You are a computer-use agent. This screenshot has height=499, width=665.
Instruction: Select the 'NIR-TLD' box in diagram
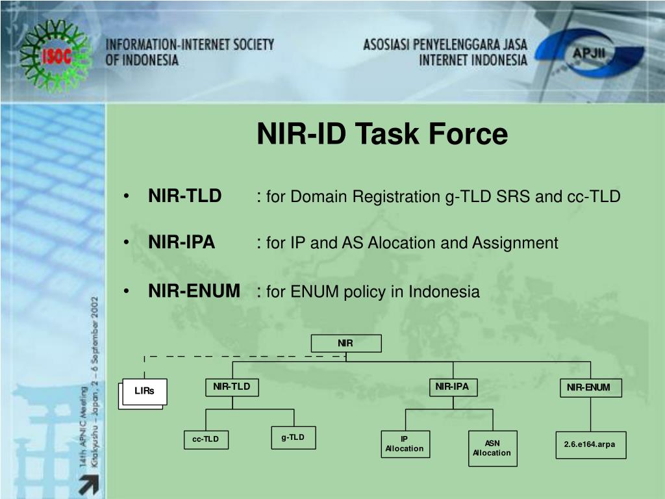tap(232, 387)
